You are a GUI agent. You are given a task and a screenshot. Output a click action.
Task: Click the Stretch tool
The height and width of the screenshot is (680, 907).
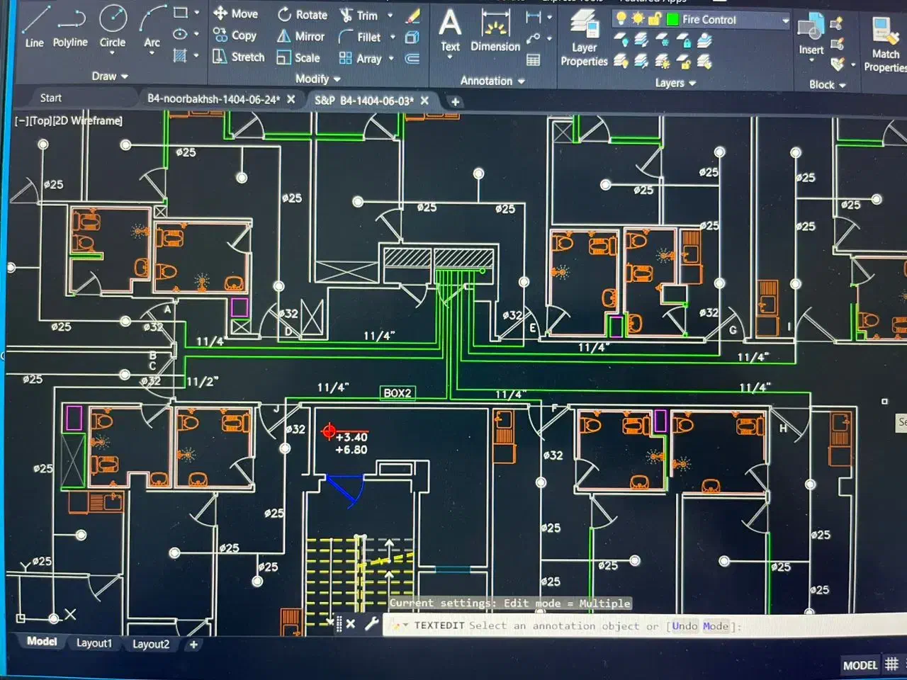[238, 57]
